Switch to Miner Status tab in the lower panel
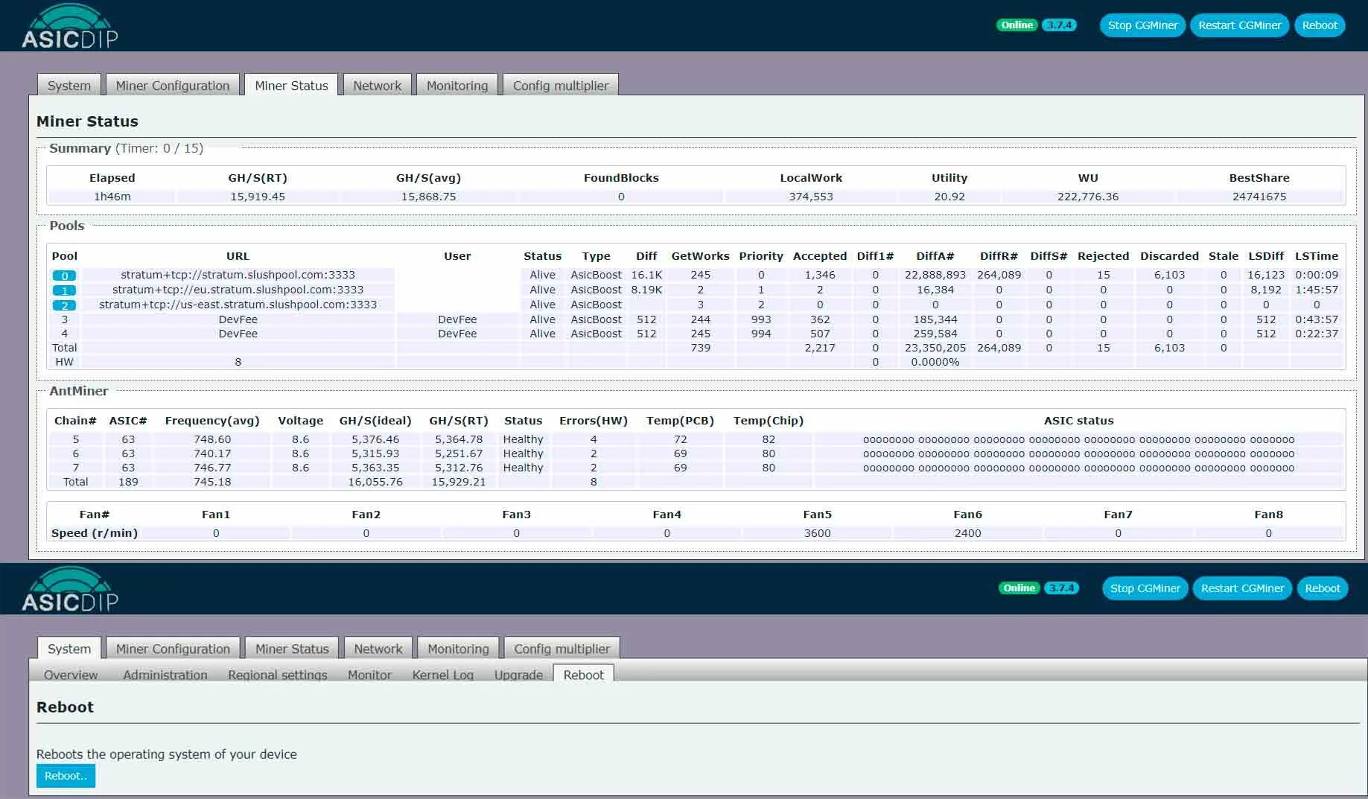The height and width of the screenshot is (799, 1368). tap(292, 649)
